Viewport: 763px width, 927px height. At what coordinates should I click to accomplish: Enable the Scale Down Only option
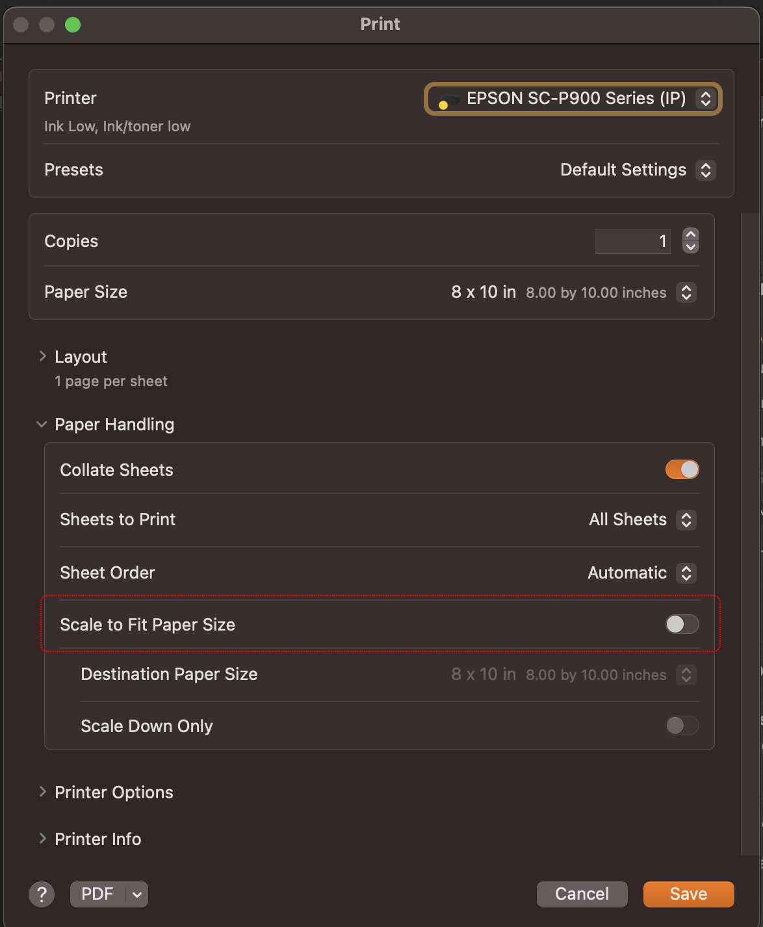click(x=682, y=725)
